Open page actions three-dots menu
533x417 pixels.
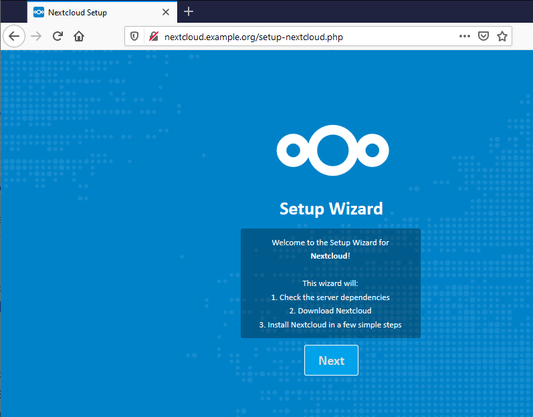point(464,36)
